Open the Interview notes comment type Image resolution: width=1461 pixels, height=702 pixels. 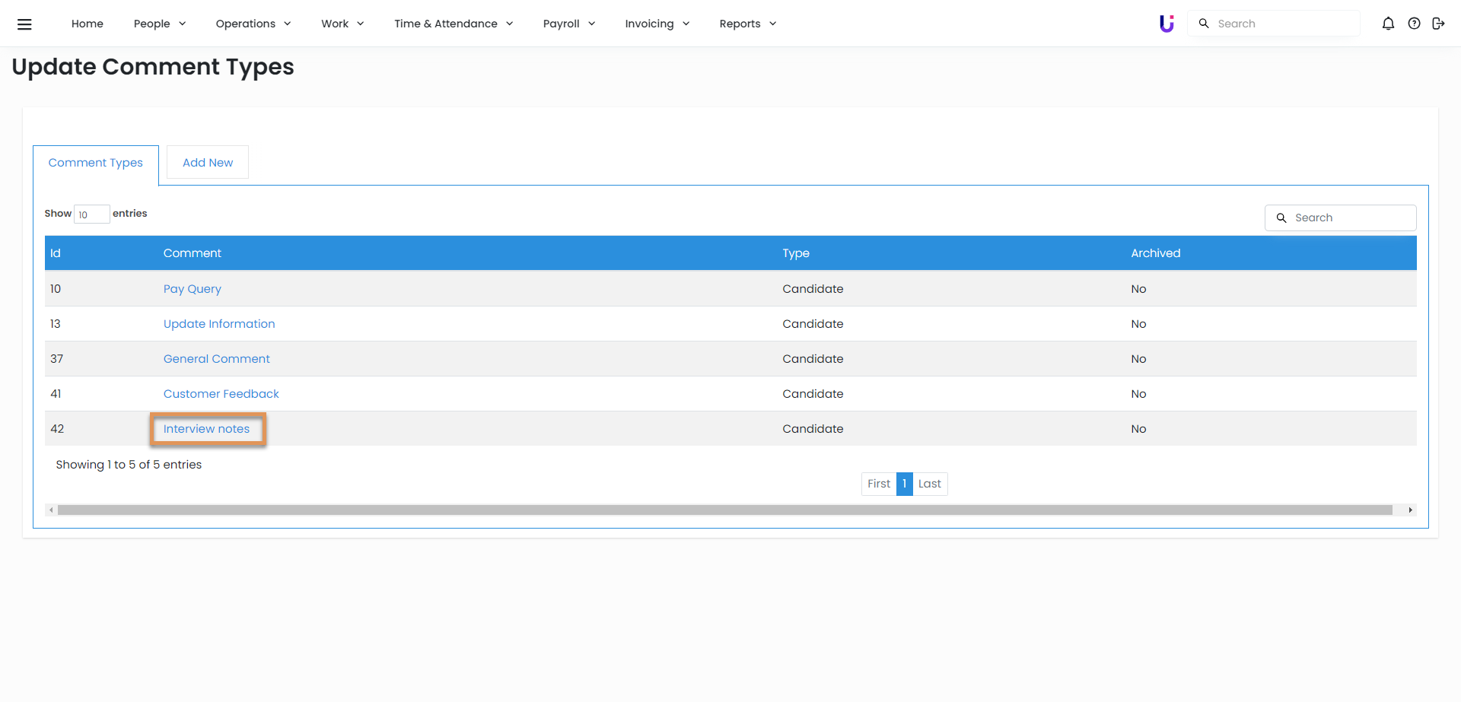[x=206, y=429]
